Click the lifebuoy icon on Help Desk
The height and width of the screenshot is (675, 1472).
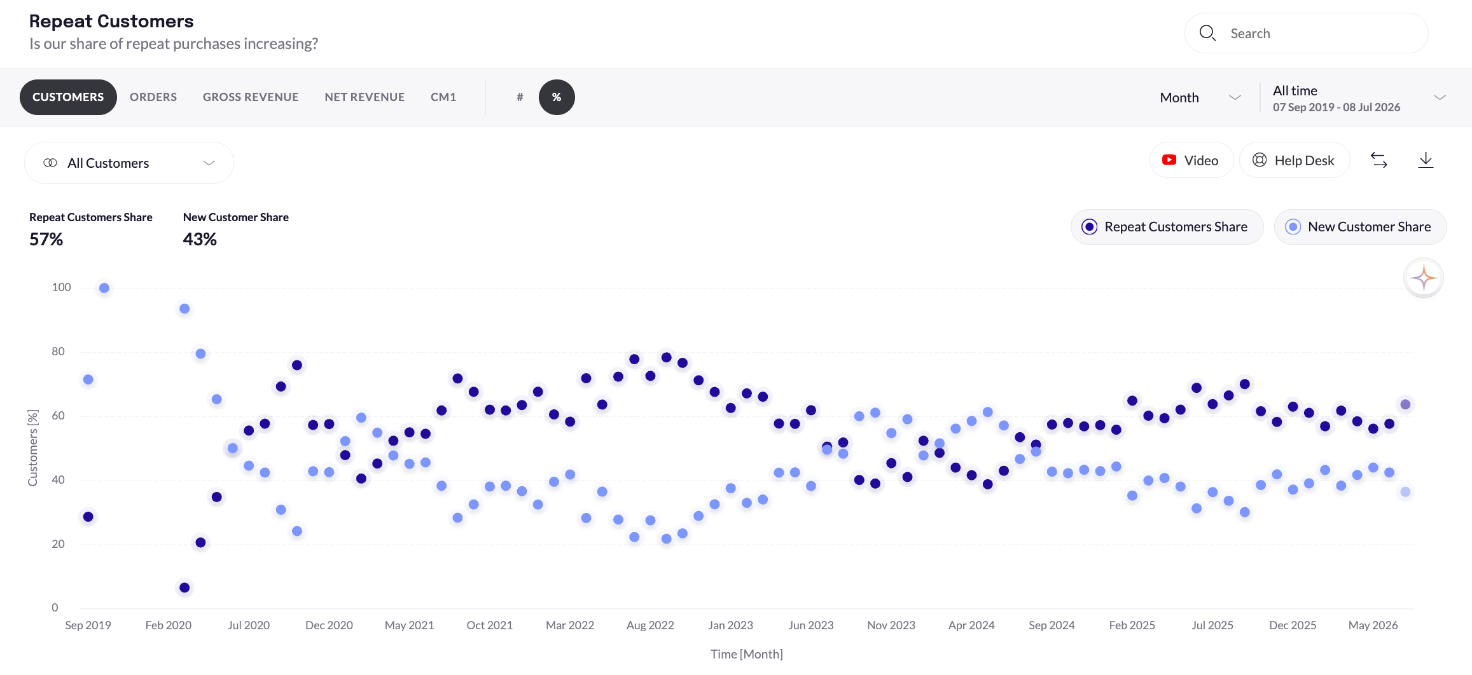[1260, 160]
